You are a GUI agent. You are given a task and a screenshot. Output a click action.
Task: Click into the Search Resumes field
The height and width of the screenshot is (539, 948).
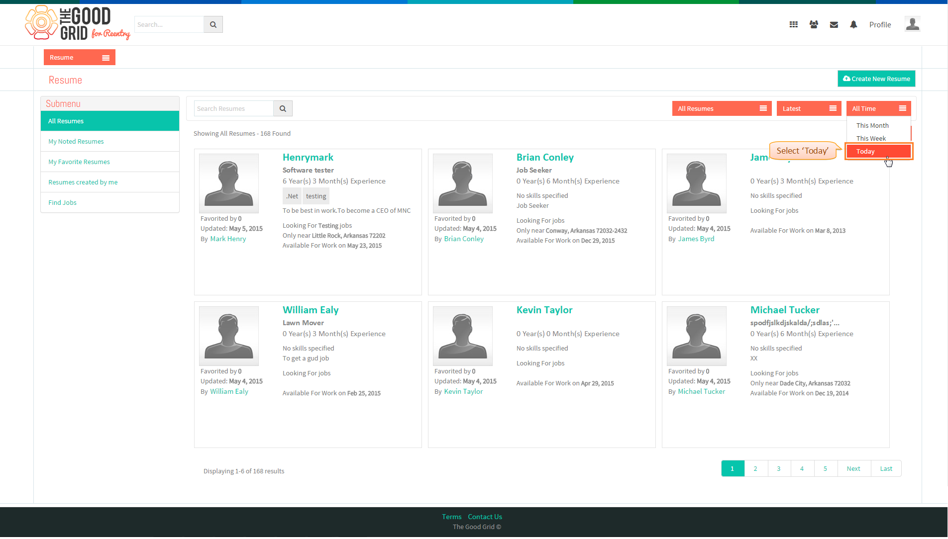click(x=233, y=108)
